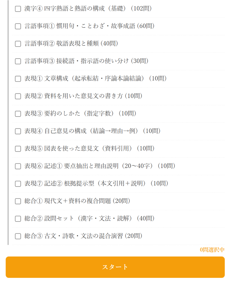
Task: Check the 漢字④ 四字熟語と熟語の構成 checkbox
Action: (x=18, y=9)
